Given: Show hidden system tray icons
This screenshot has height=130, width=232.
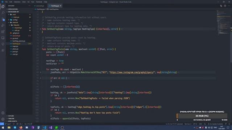Looking at the screenshot, I should (x=194, y=127).
